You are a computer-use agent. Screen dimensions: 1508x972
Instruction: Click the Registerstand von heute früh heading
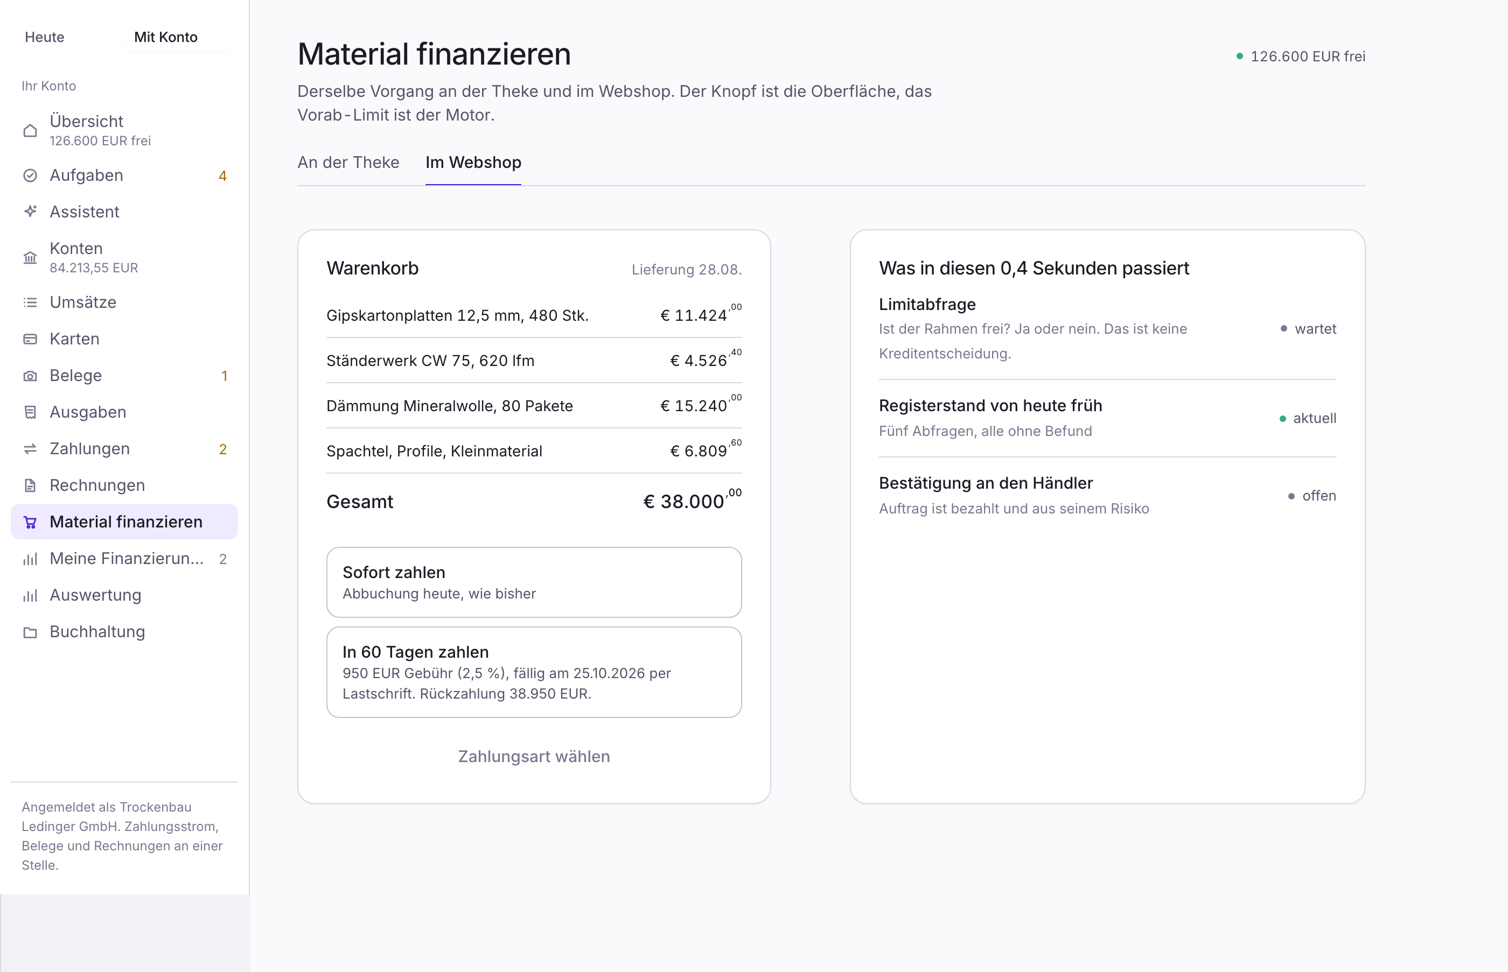[990, 405]
